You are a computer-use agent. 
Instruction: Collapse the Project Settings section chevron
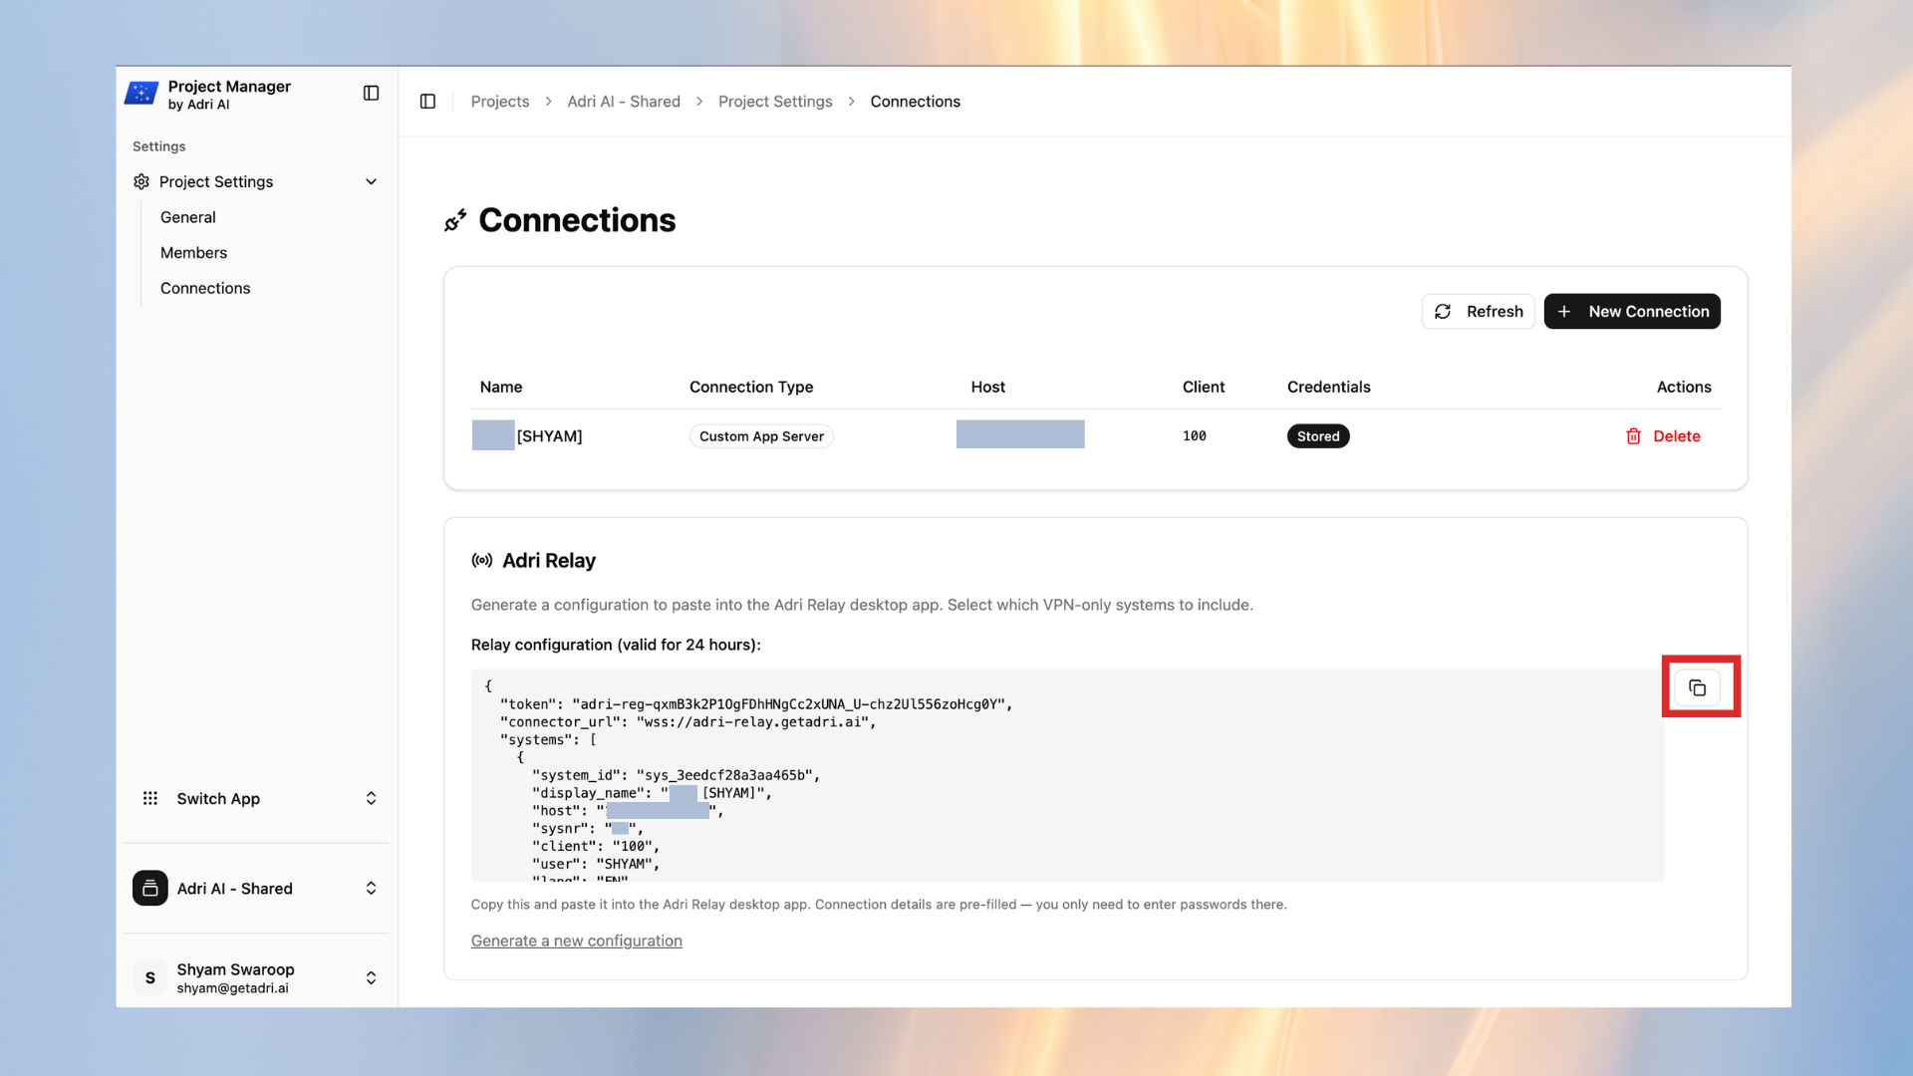click(370, 181)
